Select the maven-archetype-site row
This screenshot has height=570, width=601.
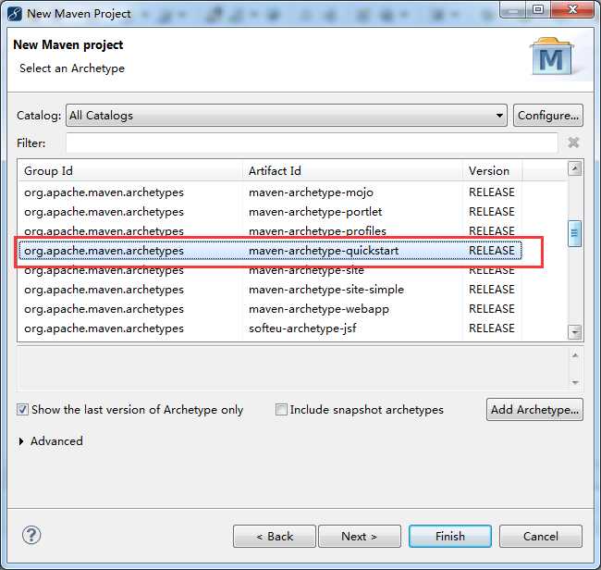(x=270, y=271)
